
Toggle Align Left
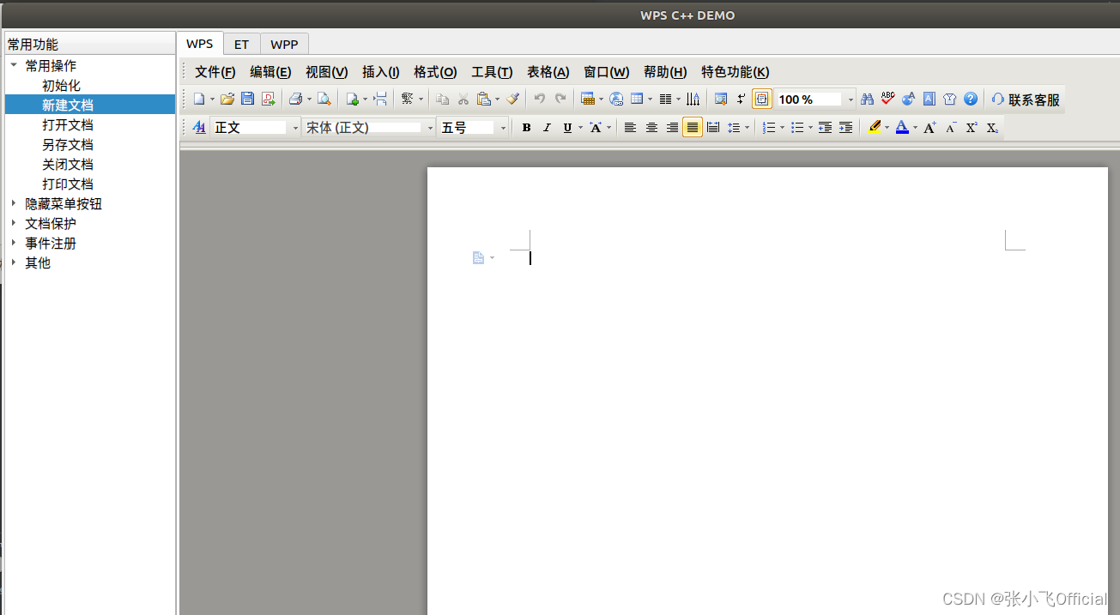[630, 127]
